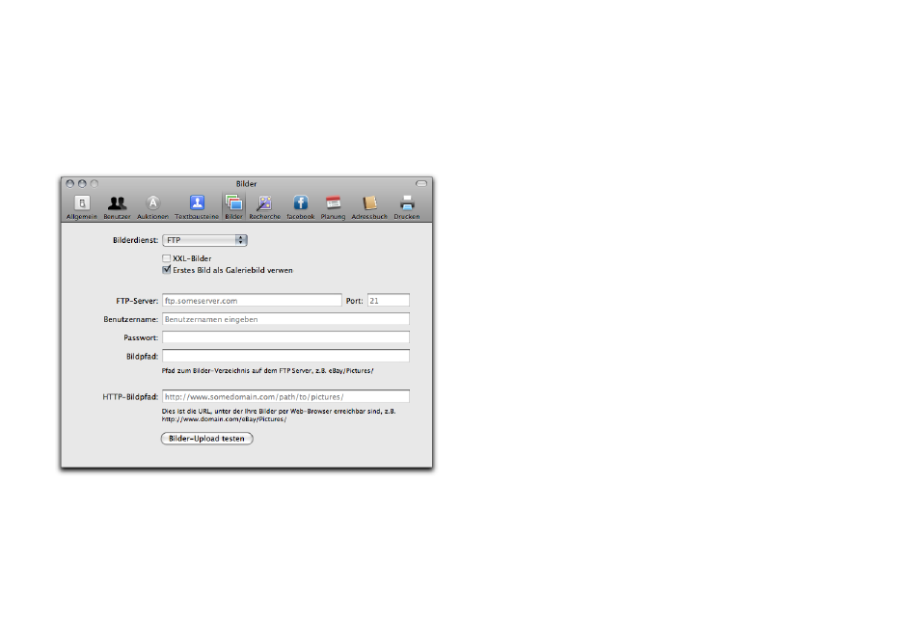This screenshot has width=920, height=644.
Task: Click the Bilder-Upload testen button
Action: pyautogui.click(x=207, y=438)
